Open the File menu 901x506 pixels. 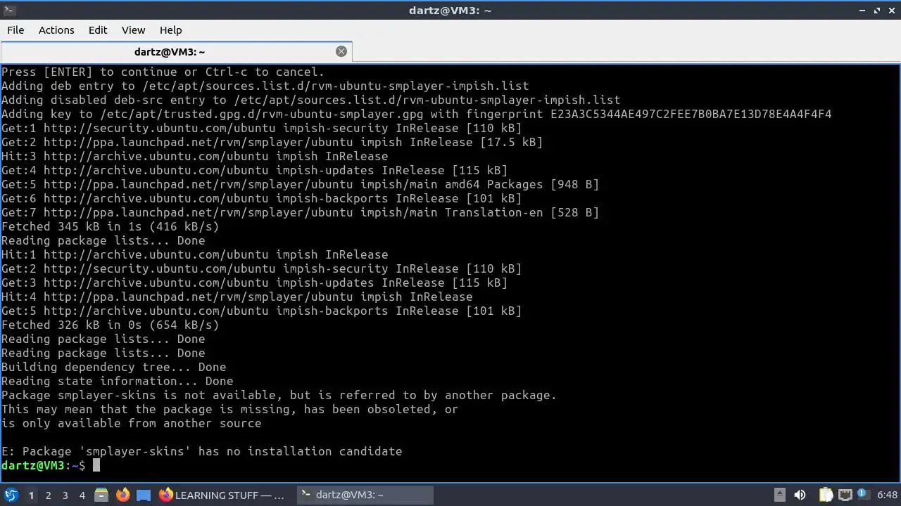tap(15, 30)
